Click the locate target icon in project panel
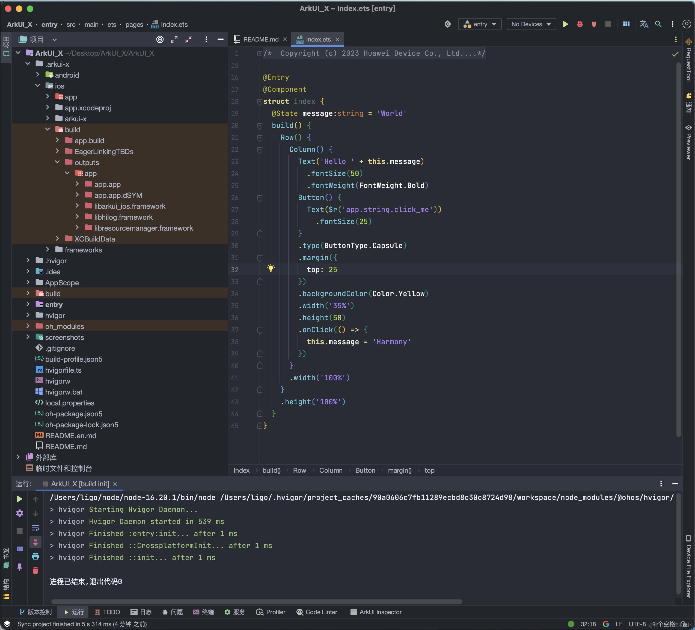The width and height of the screenshot is (695, 630). coord(160,39)
